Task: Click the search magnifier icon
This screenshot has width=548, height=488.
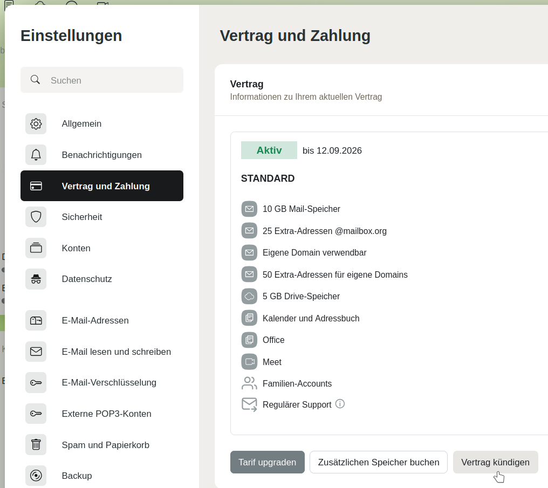Action: tap(36, 80)
